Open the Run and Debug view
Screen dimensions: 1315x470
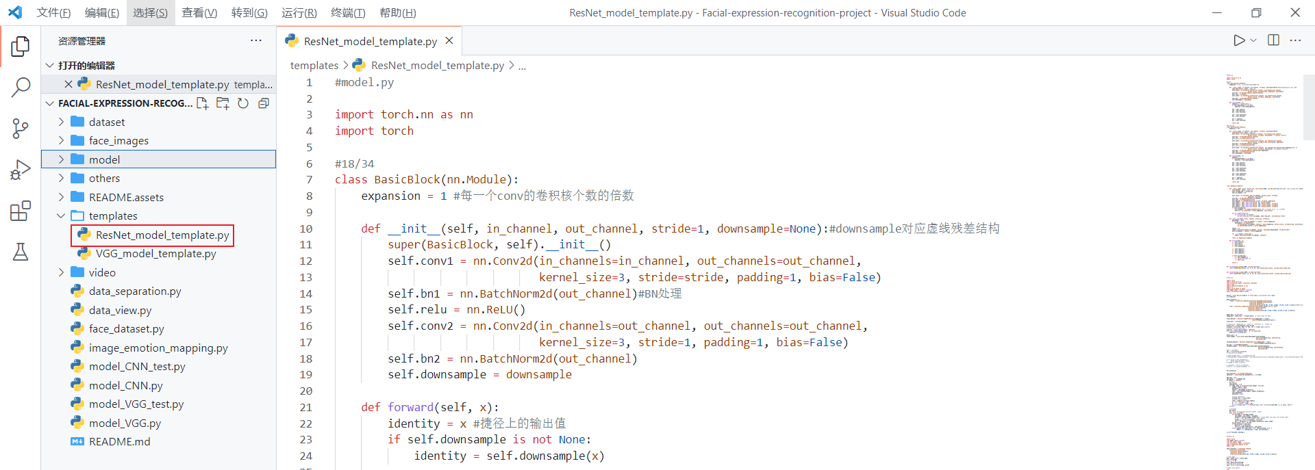click(x=21, y=170)
